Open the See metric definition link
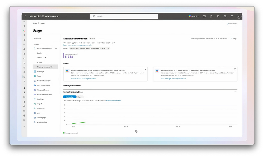Image resolution: width=264 pixels, height=157 pixels. tap(114, 101)
